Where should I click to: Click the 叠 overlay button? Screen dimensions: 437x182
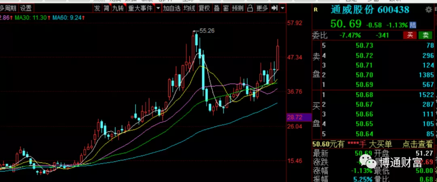point(216,8)
